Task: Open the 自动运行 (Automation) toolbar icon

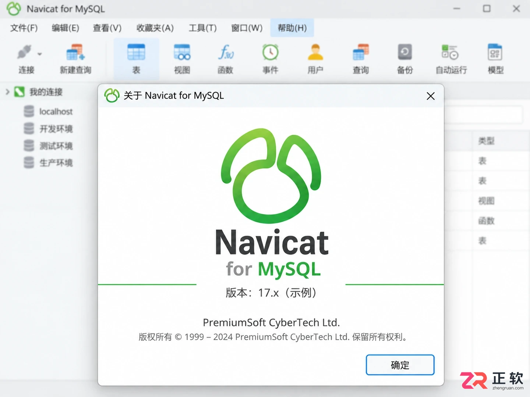Action: (450, 52)
